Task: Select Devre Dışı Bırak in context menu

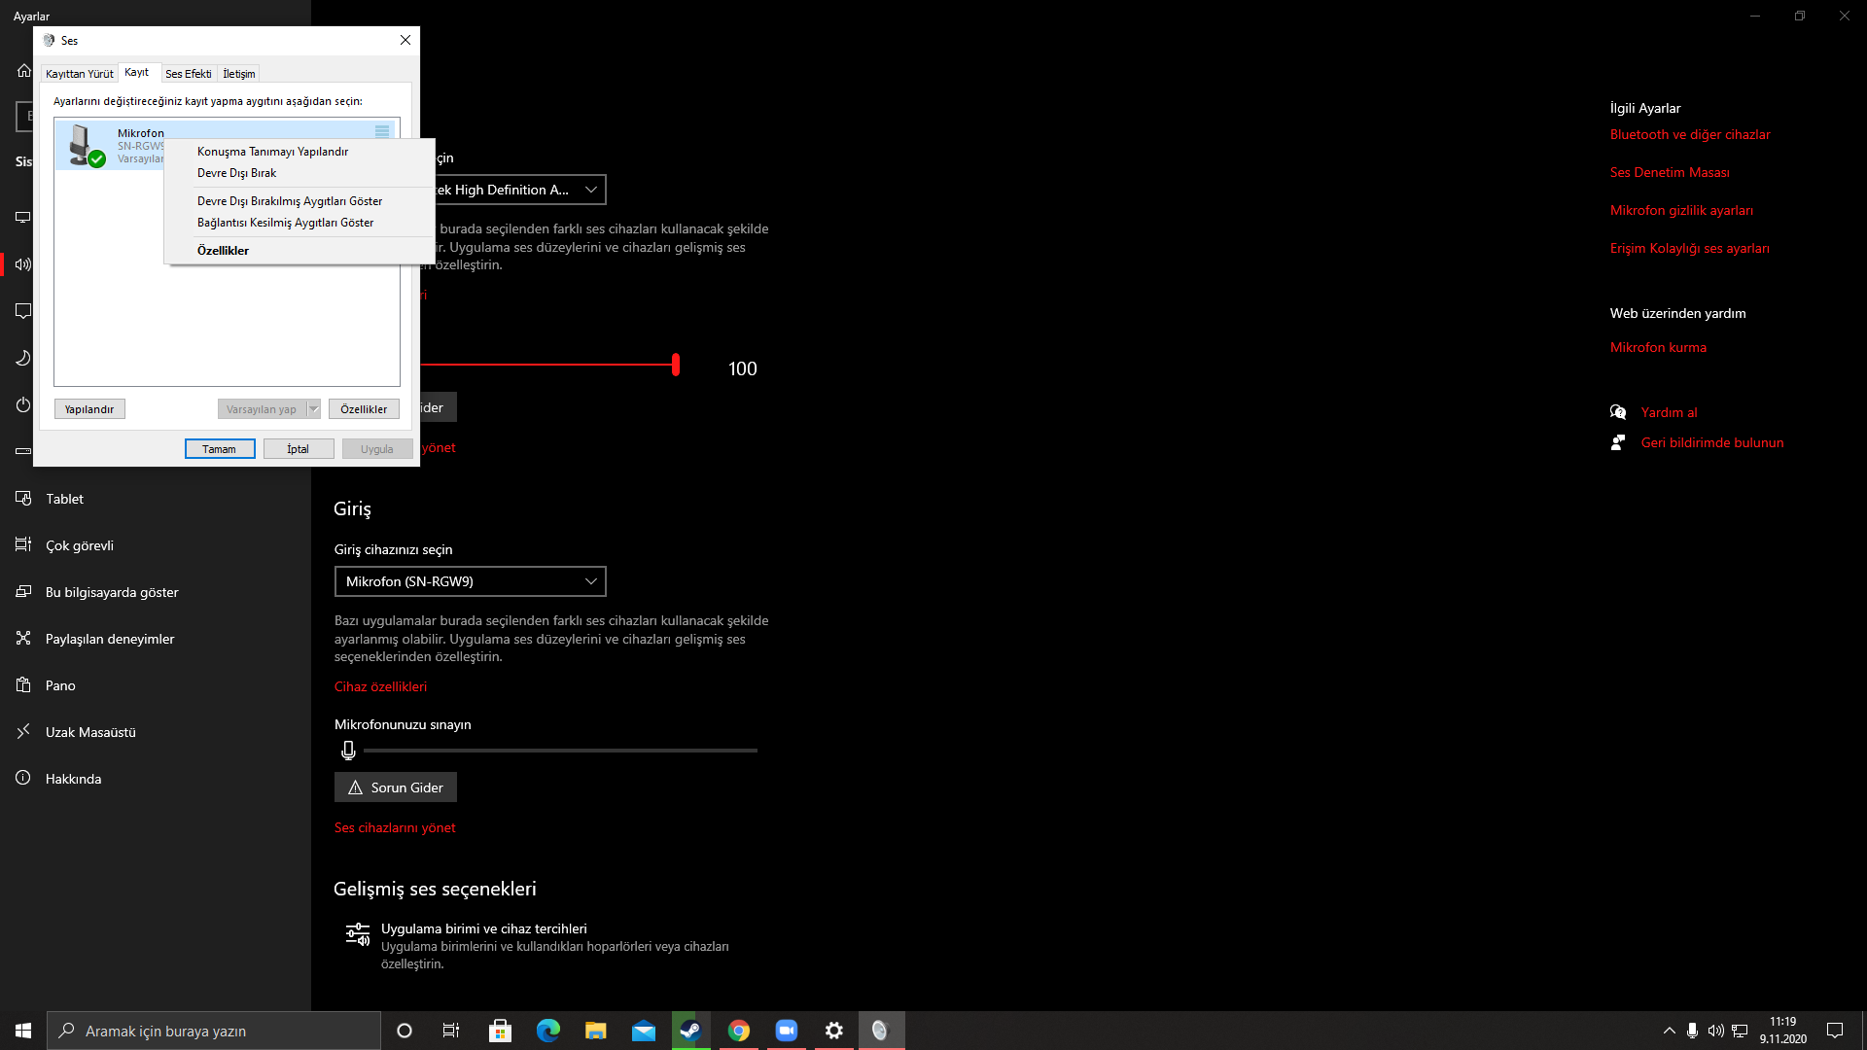Action: [x=236, y=173]
